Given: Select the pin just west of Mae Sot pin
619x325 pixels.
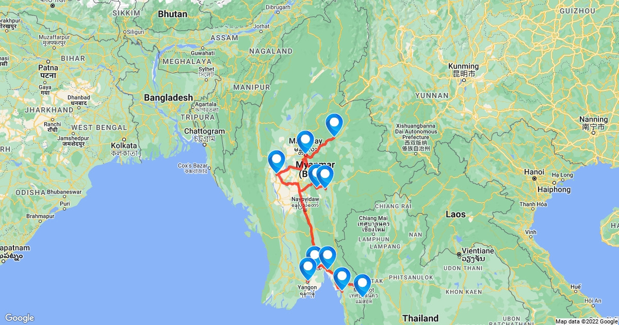Looking at the screenshot, I should coord(341,278).
